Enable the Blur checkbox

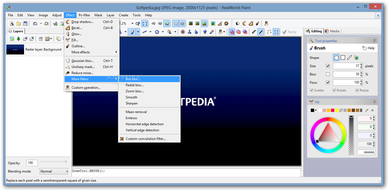point(328,74)
